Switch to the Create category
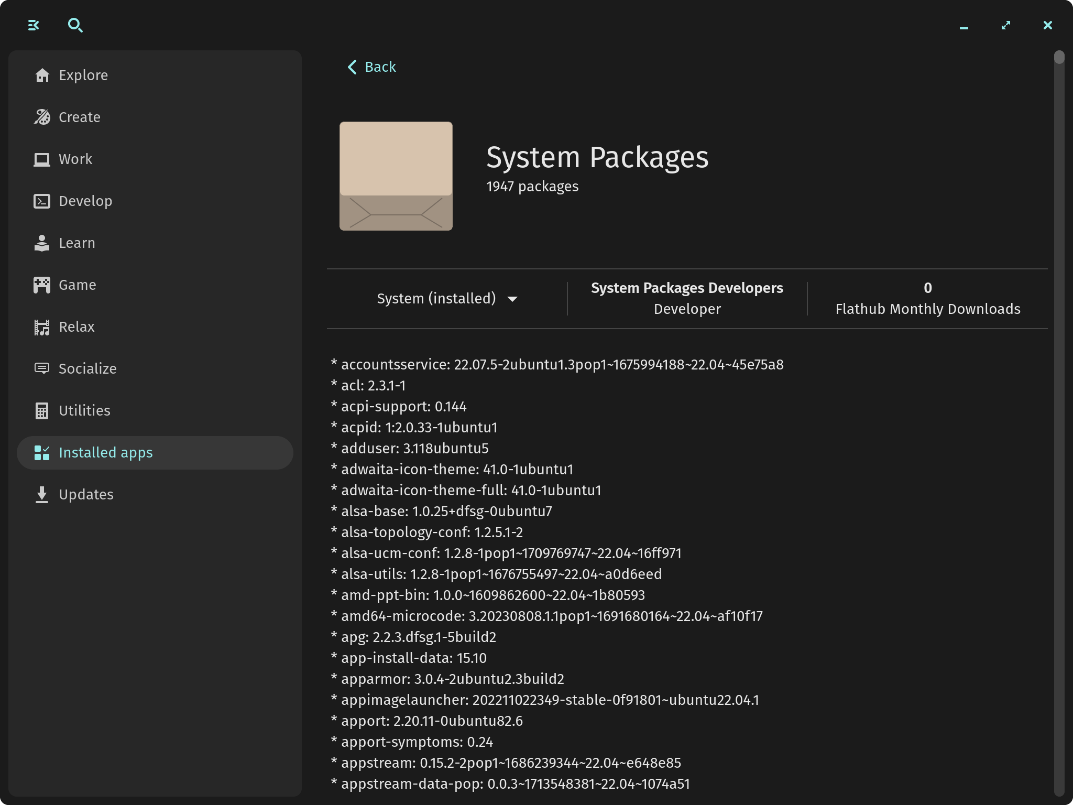This screenshot has height=805, width=1073. pyautogui.click(x=155, y=117)
